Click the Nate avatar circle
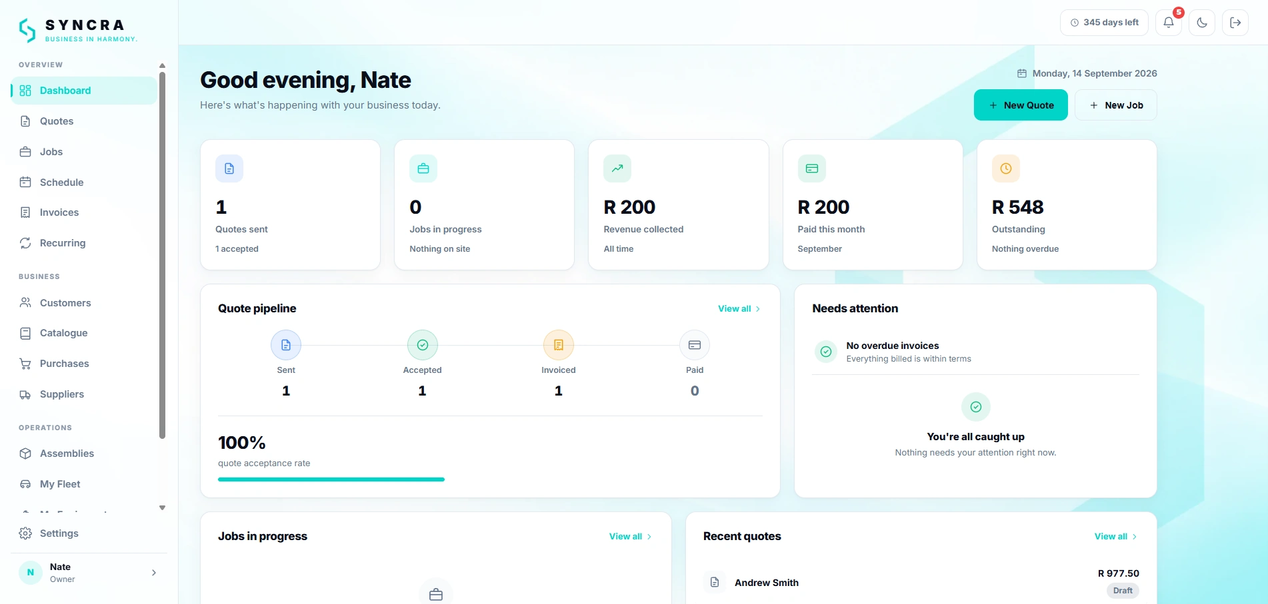The width and height of the screenshot is (1268, 604). pos(31,573)
